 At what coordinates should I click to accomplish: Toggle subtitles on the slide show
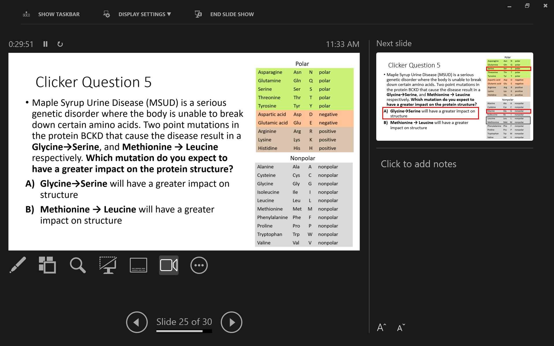coord(138,265)
